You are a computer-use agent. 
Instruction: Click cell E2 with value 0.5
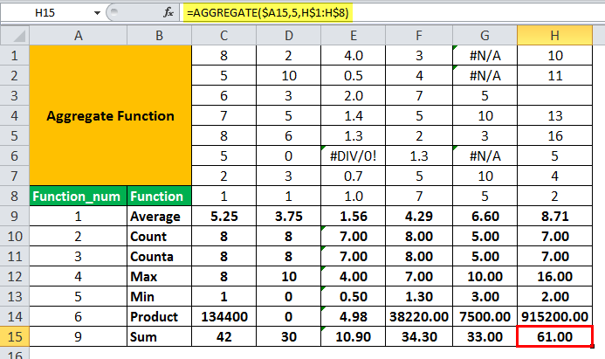coord(353,76)
